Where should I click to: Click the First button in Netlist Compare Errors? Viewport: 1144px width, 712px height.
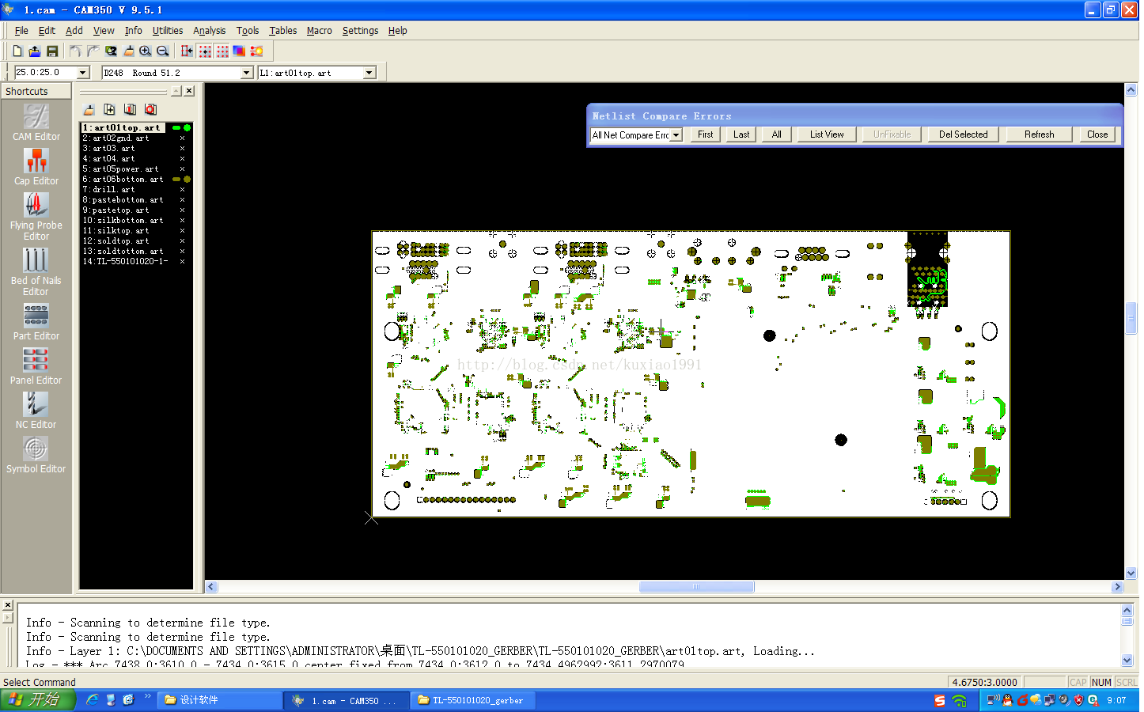click(705, 134)
